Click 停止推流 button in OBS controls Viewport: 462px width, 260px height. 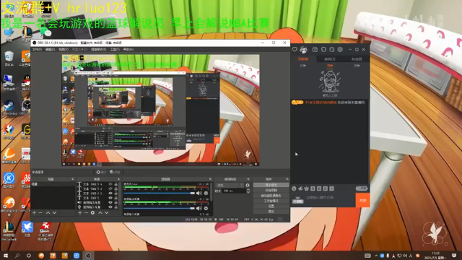pos(271,185)
